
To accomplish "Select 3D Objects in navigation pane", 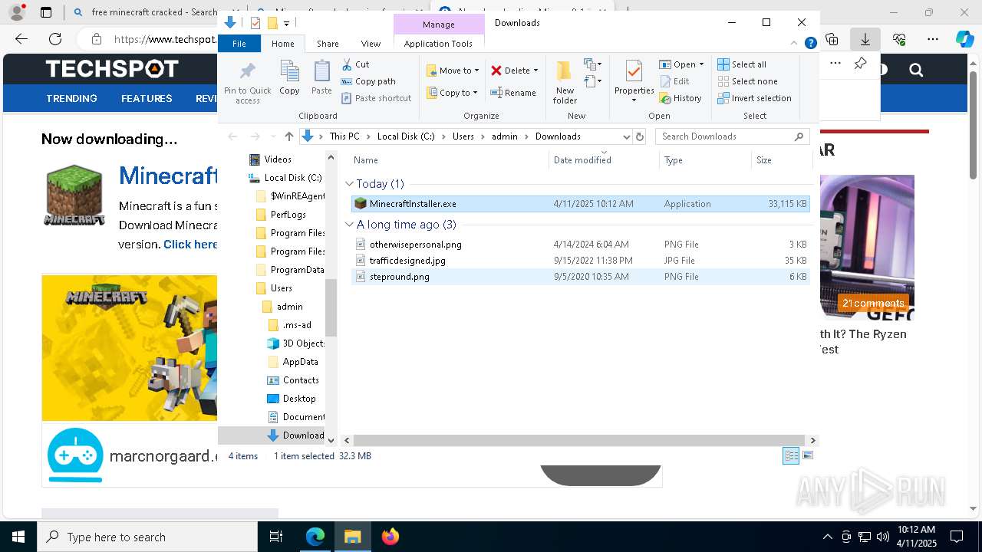I will pyautogui.click(x=296, y=343).
